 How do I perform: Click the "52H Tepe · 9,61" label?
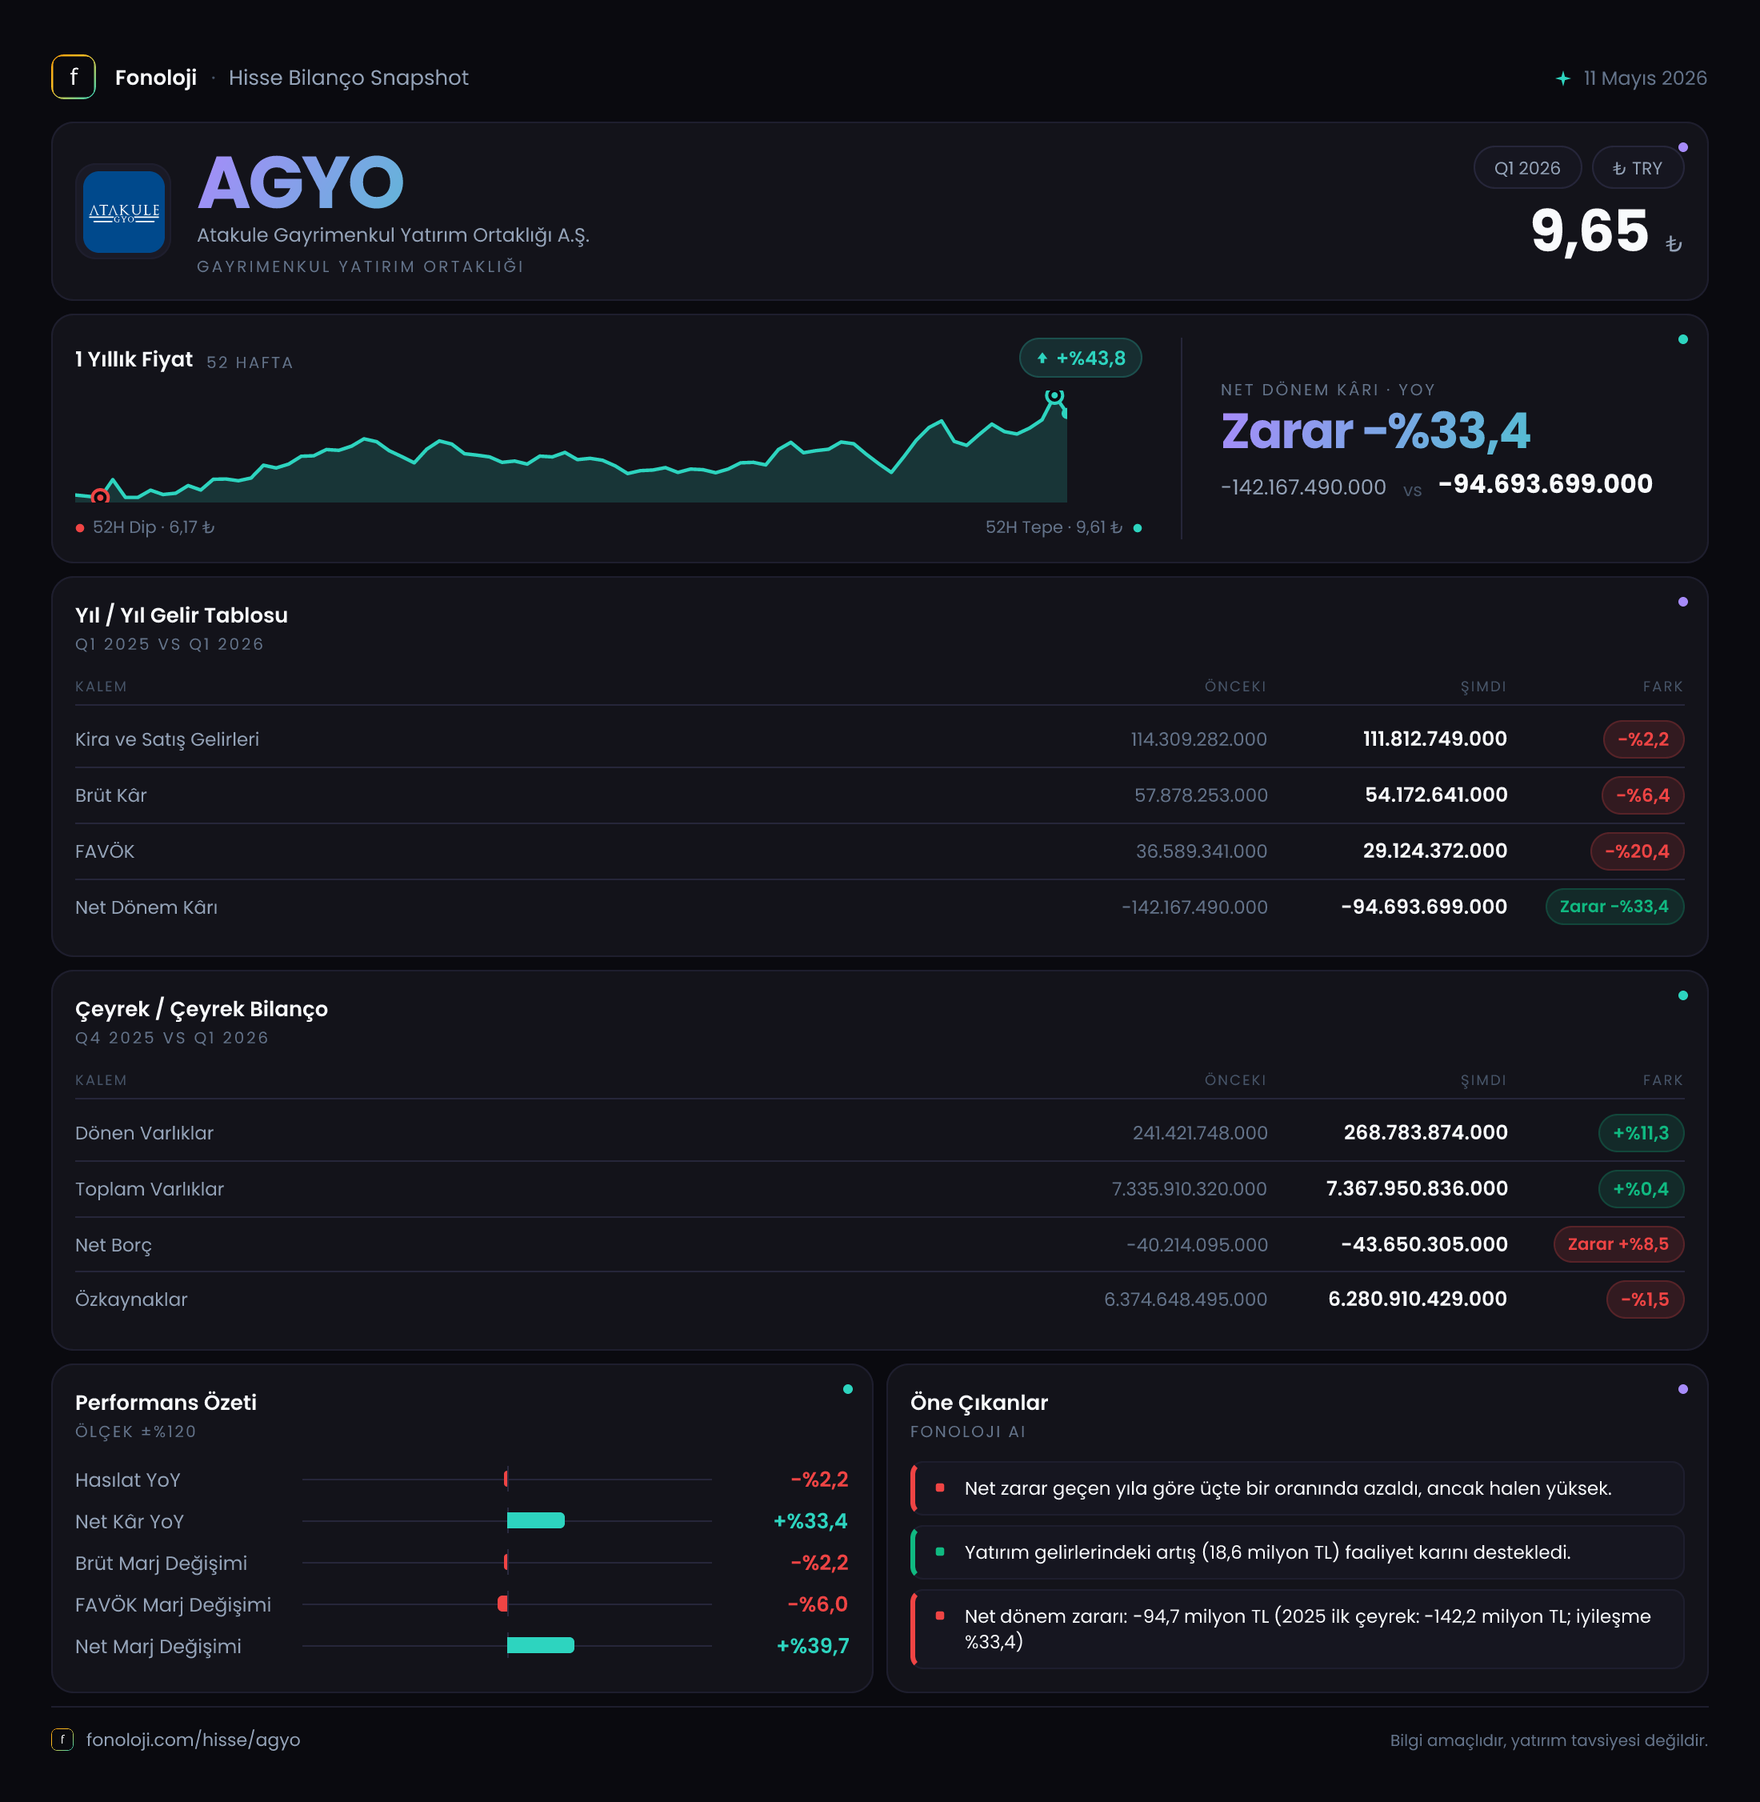(1054, 527)
